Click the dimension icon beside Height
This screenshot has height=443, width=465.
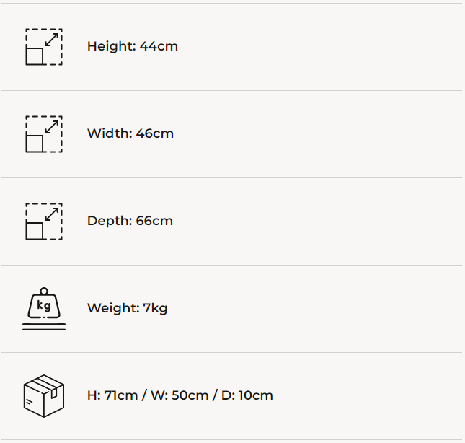pyautogui.click(x=44, y=47)
